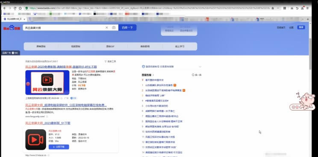Open hot search item number 9

[x=162, y=126]
